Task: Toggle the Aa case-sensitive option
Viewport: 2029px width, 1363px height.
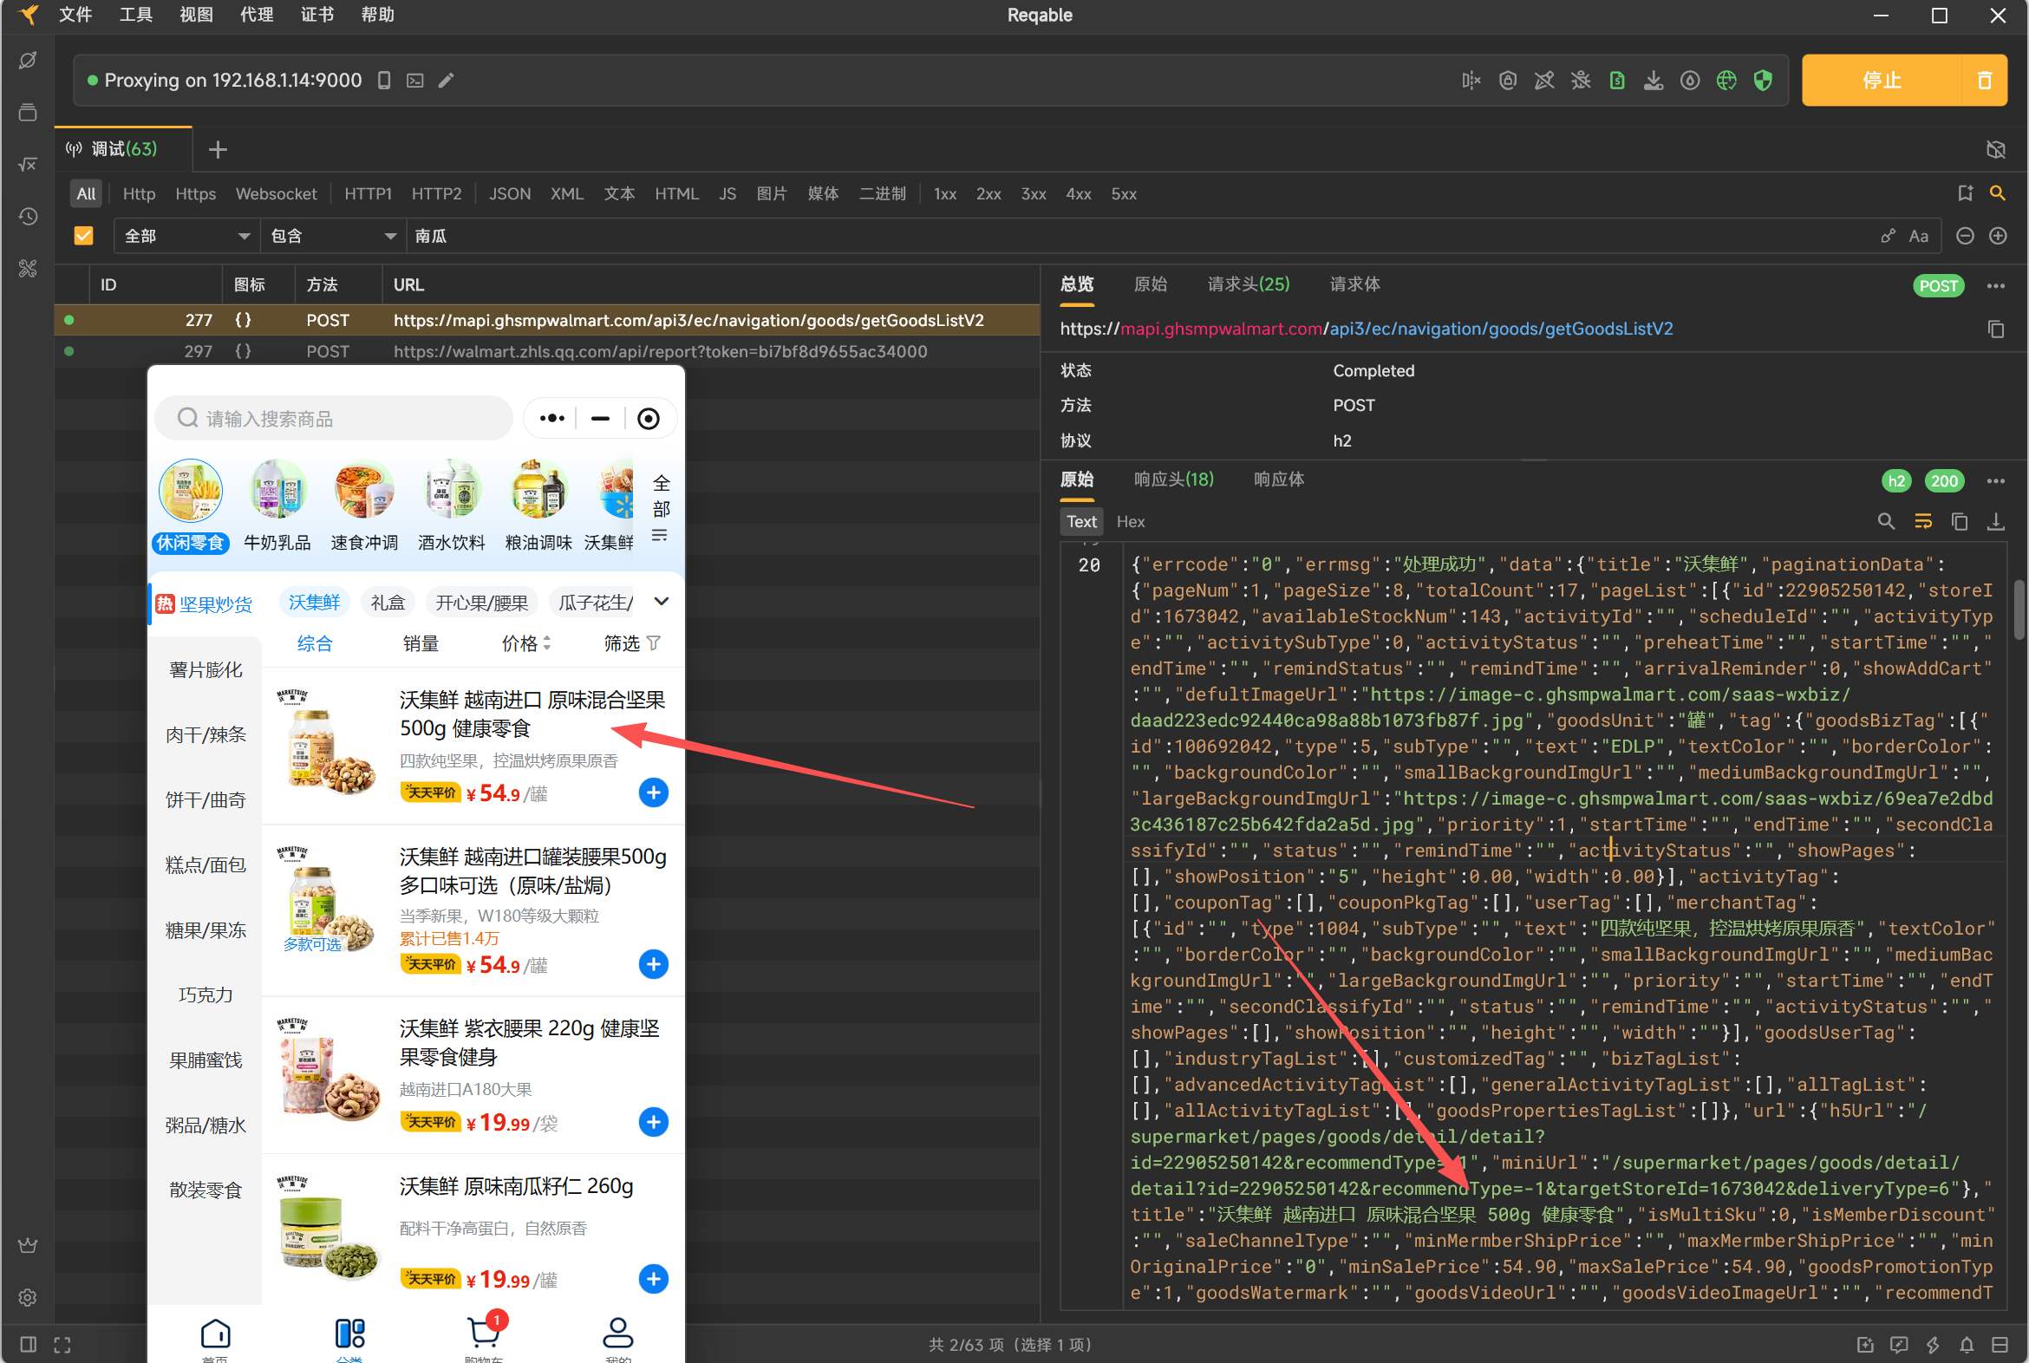Action: click(1918, 236)
